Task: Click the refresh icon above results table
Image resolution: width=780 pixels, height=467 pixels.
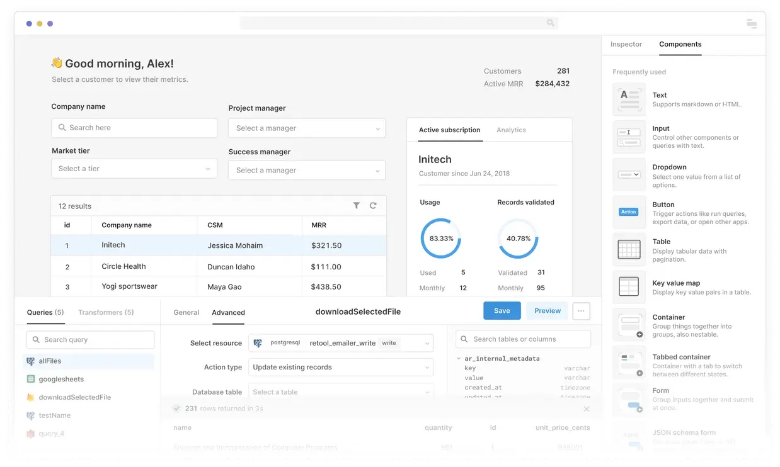Action: click(x=373, y=206)
